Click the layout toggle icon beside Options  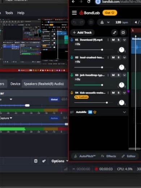(36, 161)
